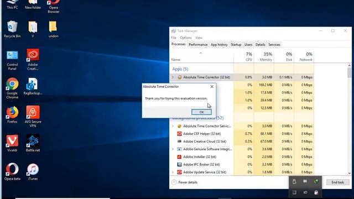
Task: Select the folder named V on desktop
Action: pos(33,29)
